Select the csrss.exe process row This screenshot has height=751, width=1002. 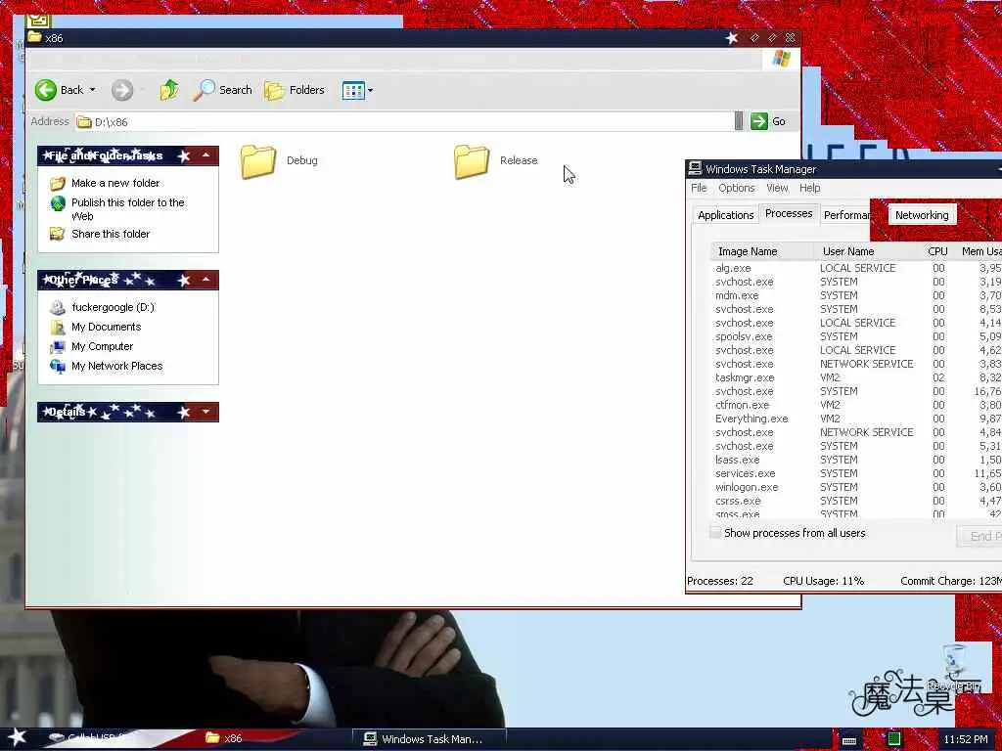pyautogui.click(x=856, y=501)
